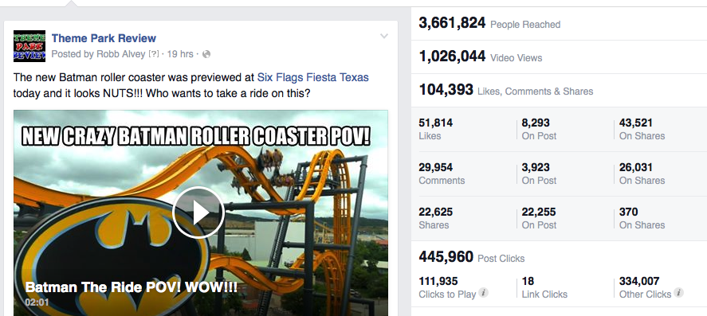707x316 pixels.
Task: Click the Clicks to Play info icon
Action: coord(483,294)
